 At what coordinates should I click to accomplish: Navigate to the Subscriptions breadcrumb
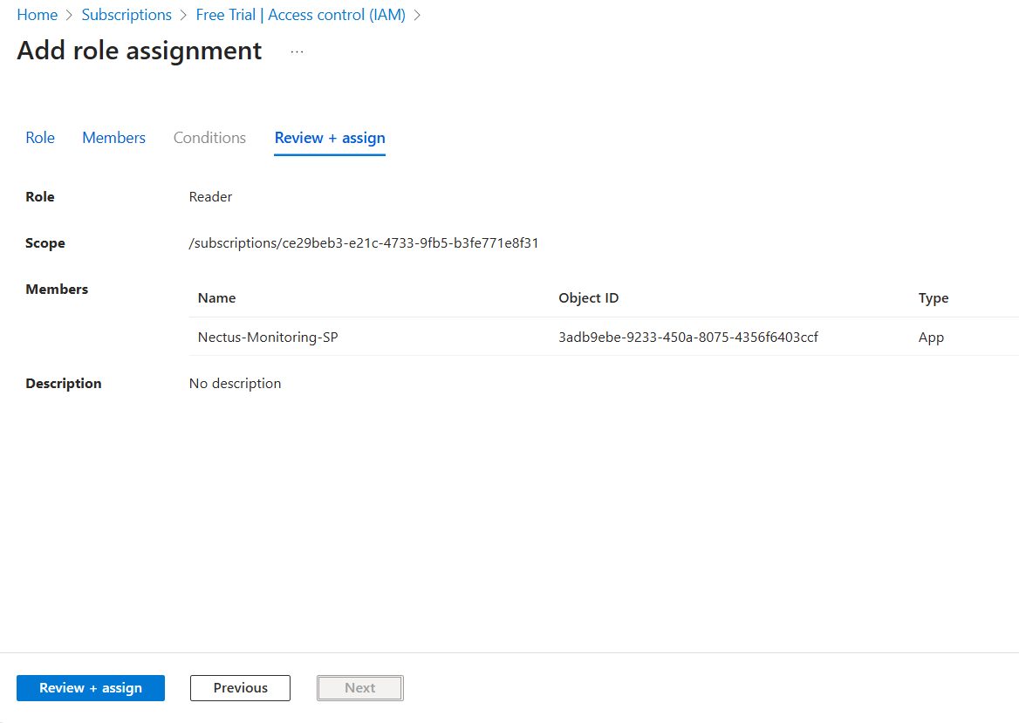click(x=127, y=15)
